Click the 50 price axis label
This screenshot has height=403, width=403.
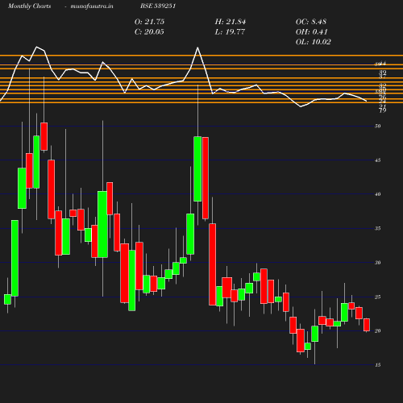coord(378,126)
